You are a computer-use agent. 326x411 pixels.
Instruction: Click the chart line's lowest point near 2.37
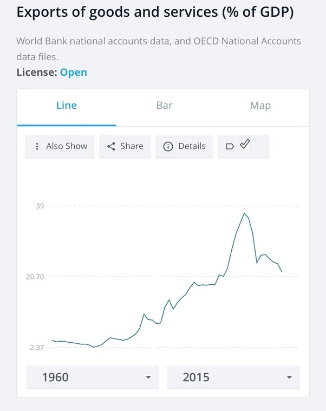tap(94, 347)
